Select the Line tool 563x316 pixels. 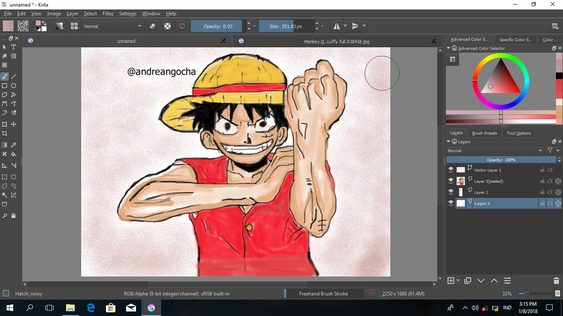(x=14, y=77)
